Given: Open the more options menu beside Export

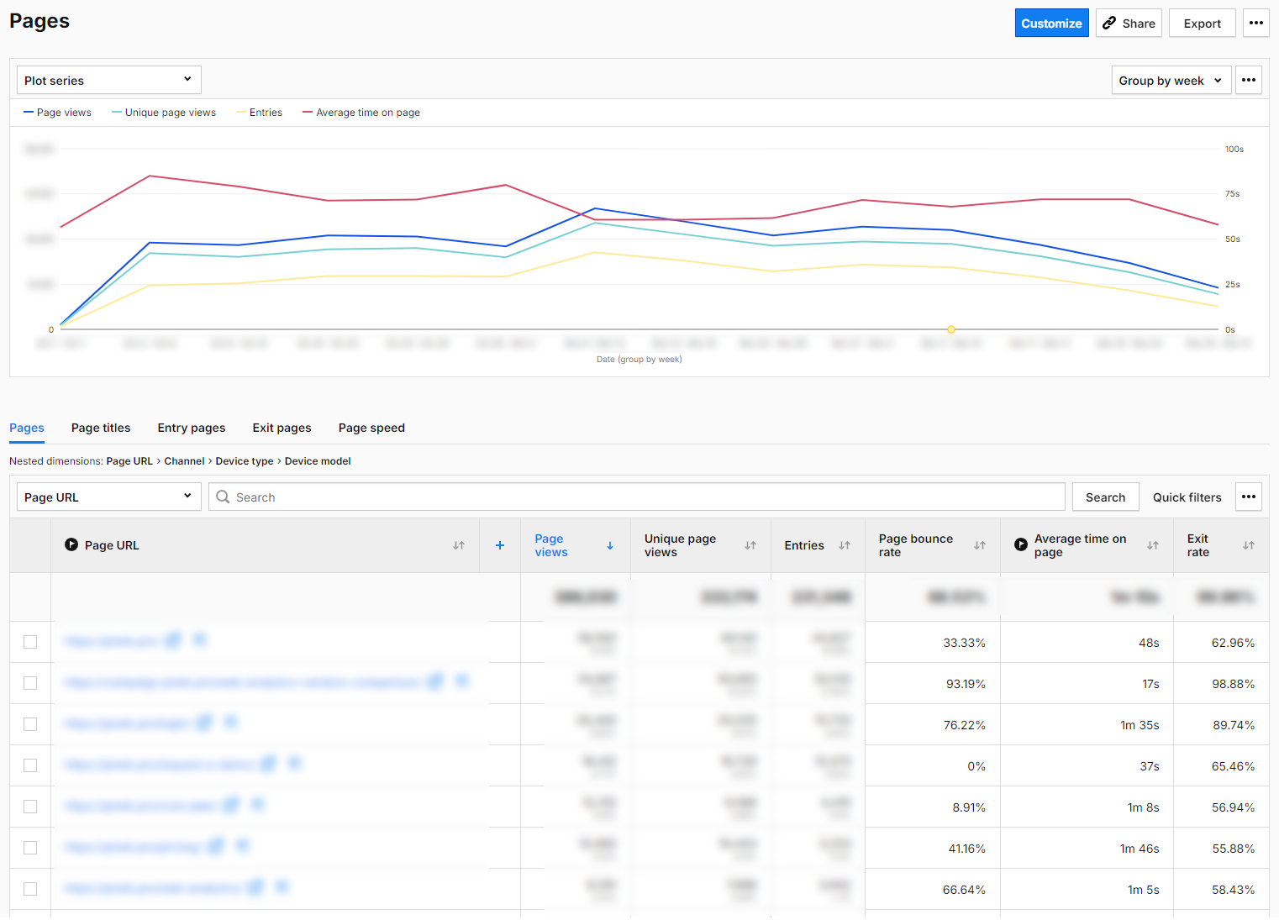Looking at the screenshot, I should click(x=1255, y=23).
